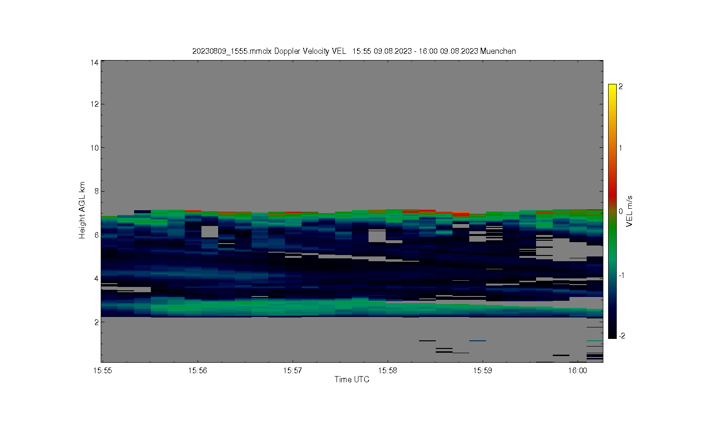Click the colorbar tick label 1

pos(621,148)
